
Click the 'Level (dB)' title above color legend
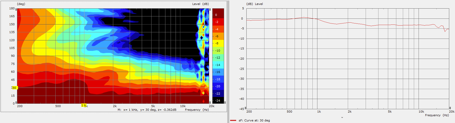pos(201,4)
